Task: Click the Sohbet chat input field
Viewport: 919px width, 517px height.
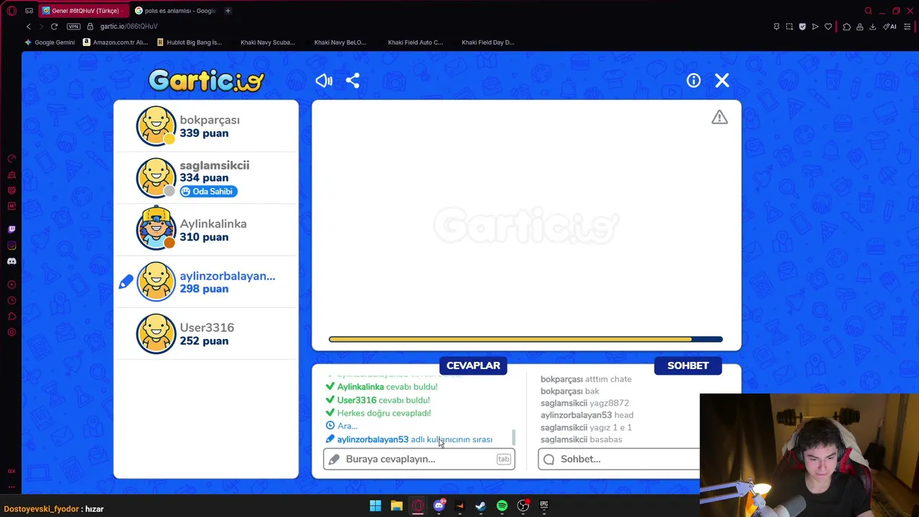Action: 619,459
